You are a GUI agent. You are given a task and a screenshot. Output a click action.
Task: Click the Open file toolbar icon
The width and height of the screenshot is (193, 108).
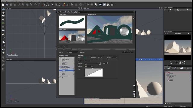pyautogui.click(x=7, y=5)
